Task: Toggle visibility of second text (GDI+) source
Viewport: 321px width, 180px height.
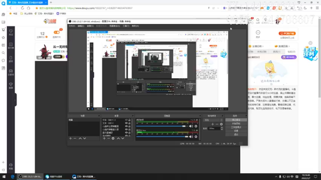Action: (x=126, y=123)
